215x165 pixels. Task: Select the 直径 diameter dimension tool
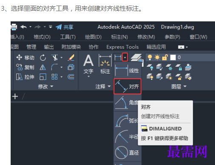click(127, 153)
